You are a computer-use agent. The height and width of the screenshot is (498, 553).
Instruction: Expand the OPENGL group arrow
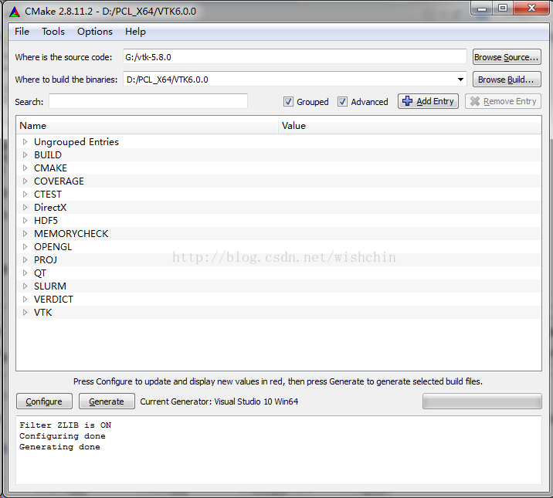pos(25,247)
